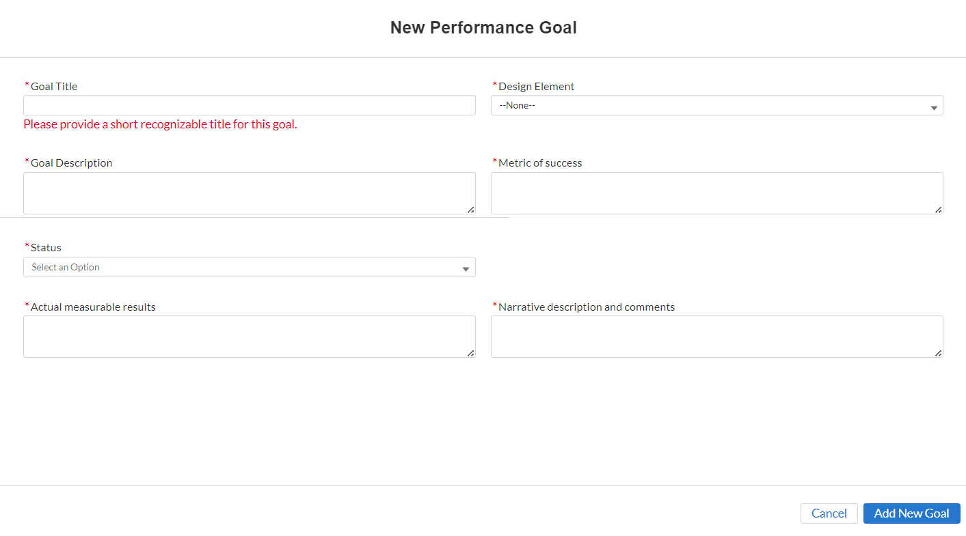Focus the Metric of success text area
966x536 pixels.
click(x=716, y=193)
